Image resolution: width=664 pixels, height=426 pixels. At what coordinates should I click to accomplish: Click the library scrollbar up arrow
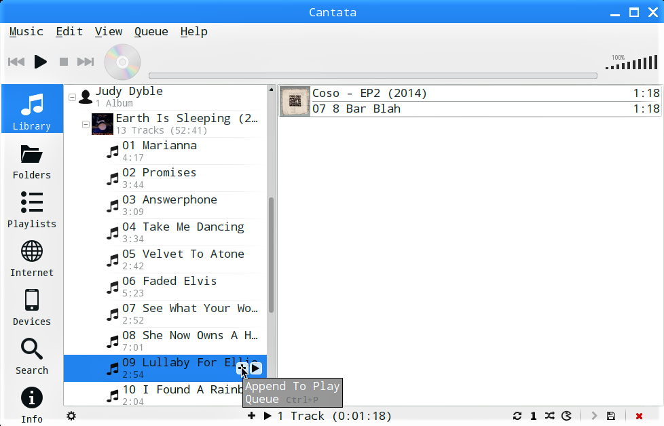pyautogui.click(x=271, y=90)
